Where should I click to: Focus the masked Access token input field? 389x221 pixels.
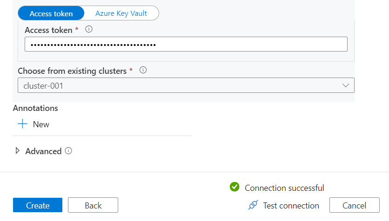click(x=186, y=45)
